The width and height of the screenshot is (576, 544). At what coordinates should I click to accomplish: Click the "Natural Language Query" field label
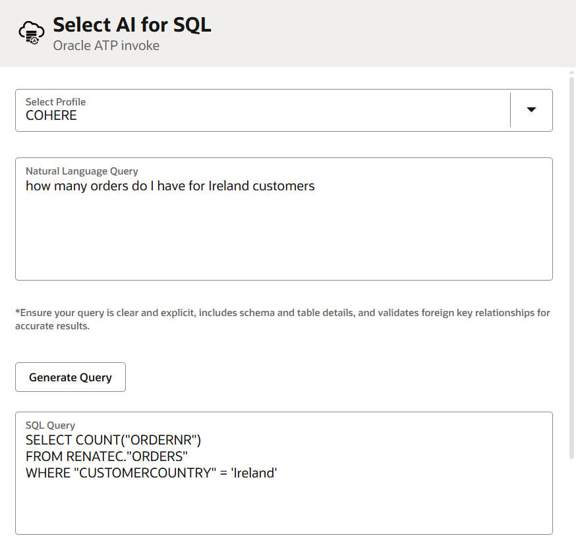pos(82,171)
